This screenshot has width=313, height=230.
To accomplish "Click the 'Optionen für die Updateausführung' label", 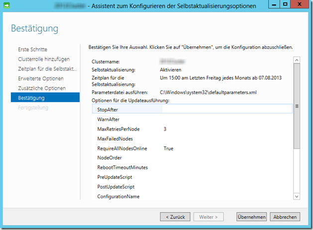I will (130, 101).
